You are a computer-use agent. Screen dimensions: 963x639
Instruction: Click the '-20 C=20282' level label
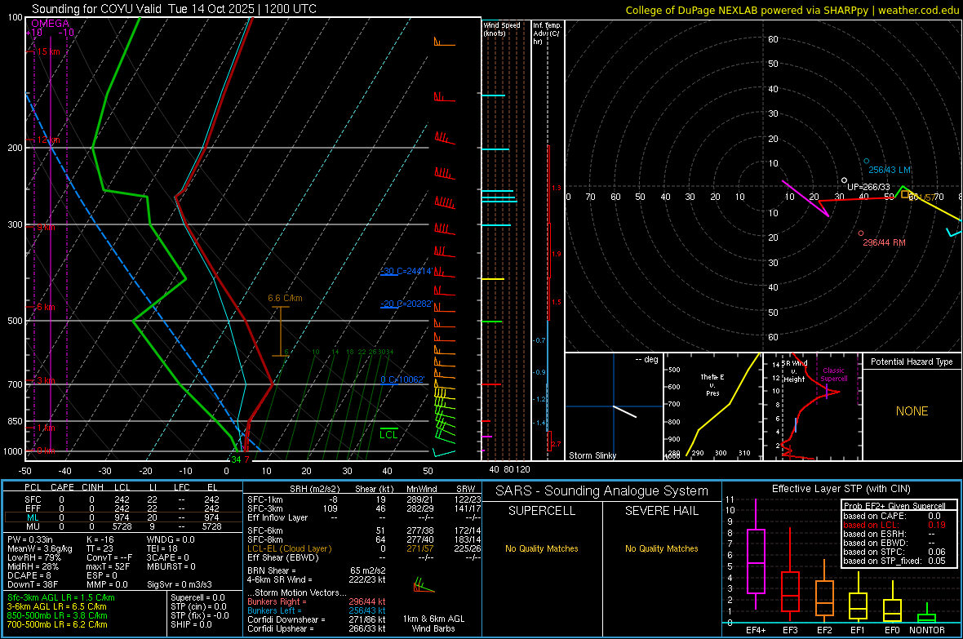tap(406, 304)
